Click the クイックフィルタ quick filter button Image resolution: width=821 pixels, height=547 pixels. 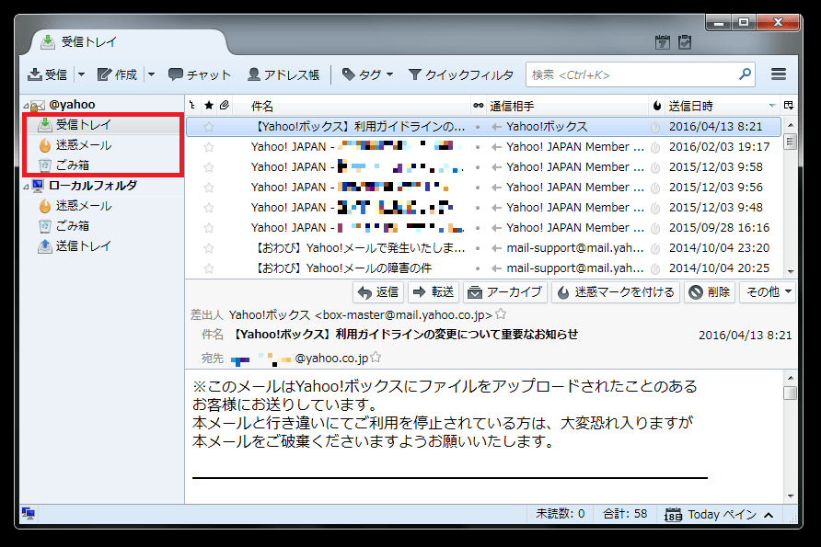461,74
